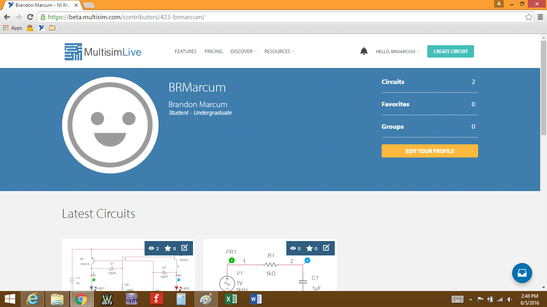This screenshot has height=307, width=547.
Task: Open the Circuits count link
Action: click(430, 82)
